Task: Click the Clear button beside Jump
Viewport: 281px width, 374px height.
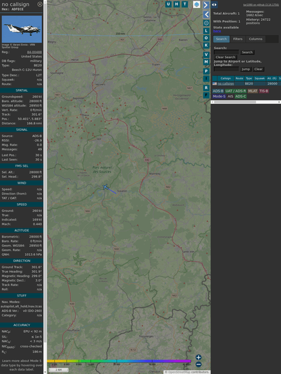Action: [x=258, y=69]
